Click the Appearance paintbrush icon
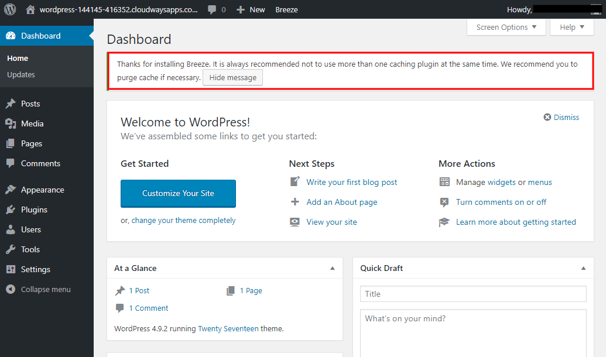606x357 pixels. tap(11, 190)
